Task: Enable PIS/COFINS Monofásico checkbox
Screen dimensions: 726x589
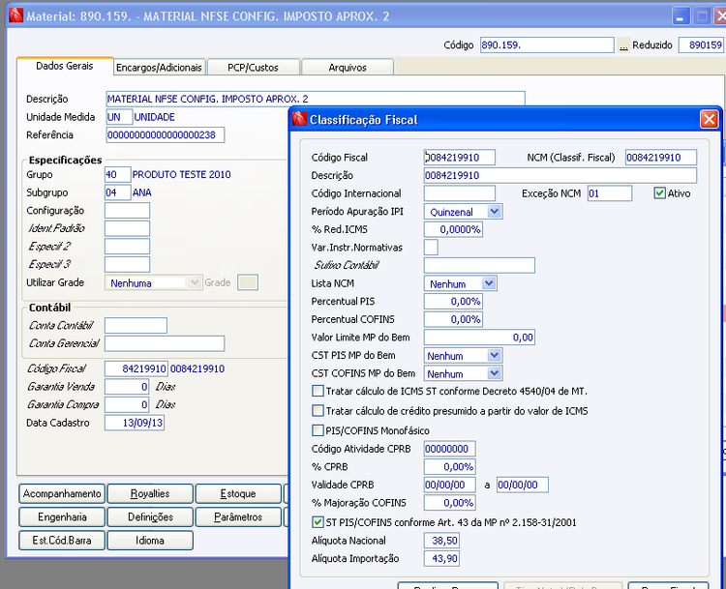Action: tap(318, 430)
